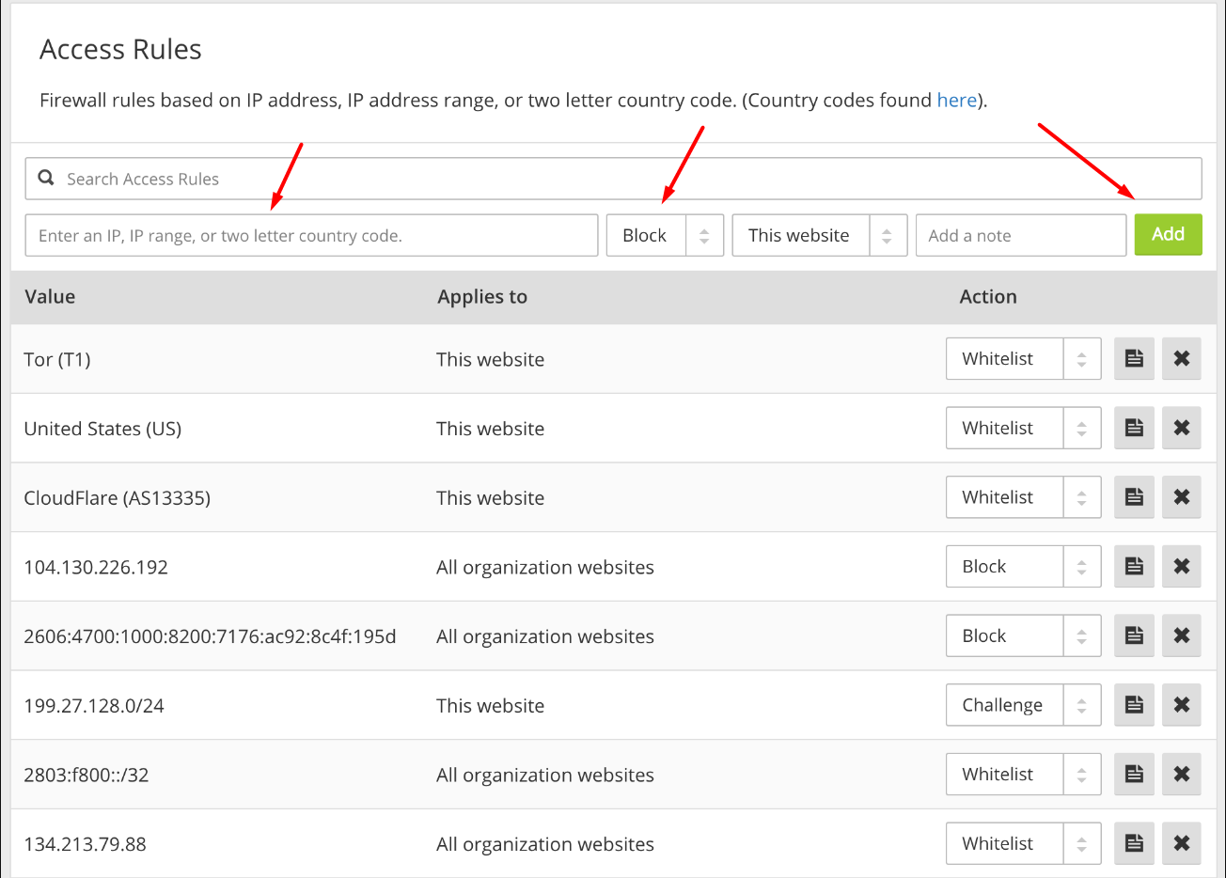Open note for 199.27.128.0/24 rule

(1134, 705)
